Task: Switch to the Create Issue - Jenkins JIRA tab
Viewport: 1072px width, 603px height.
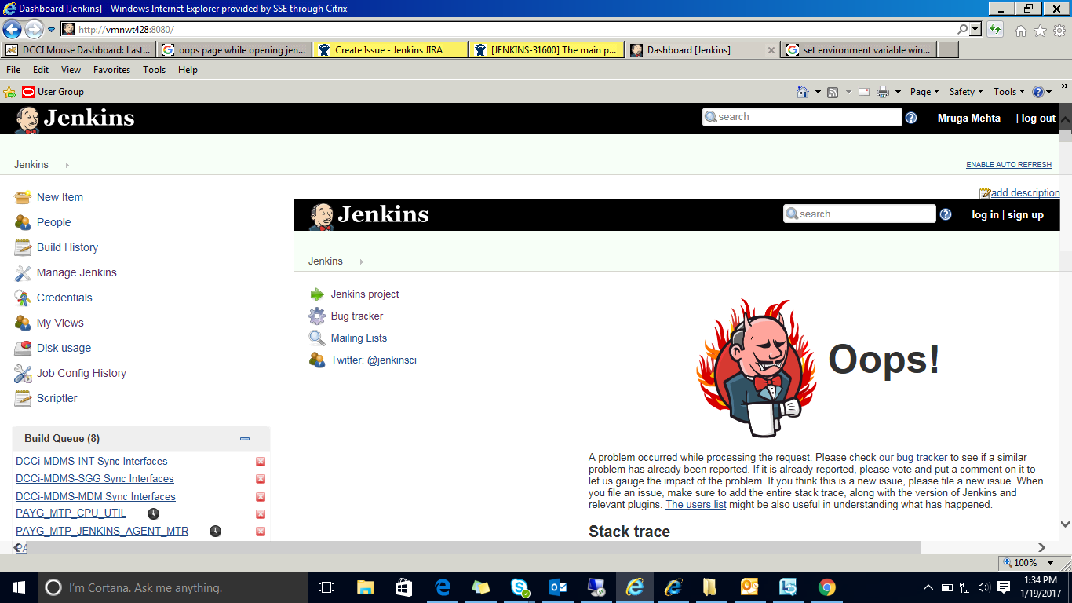Action: pos(388,49)
